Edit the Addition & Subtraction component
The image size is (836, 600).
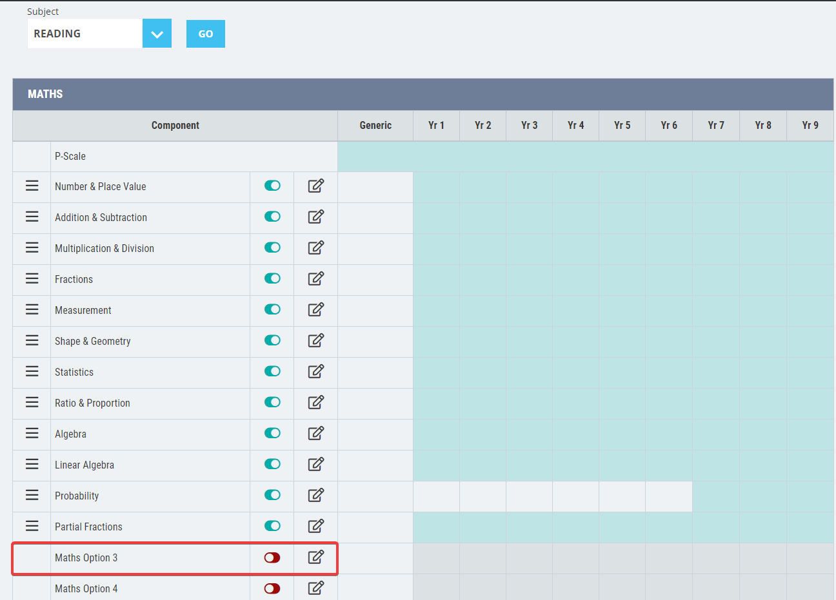(x=315, y=217)
